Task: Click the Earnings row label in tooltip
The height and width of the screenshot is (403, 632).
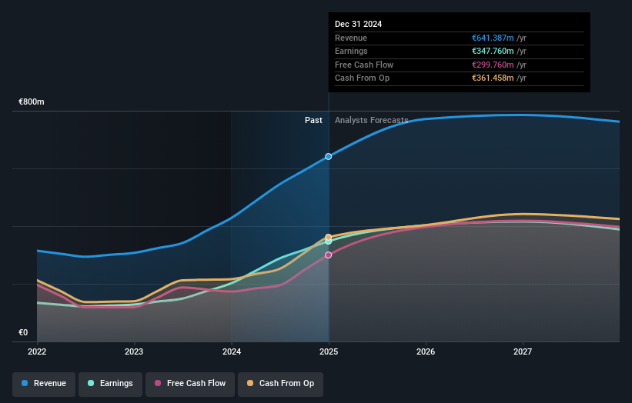Action: tap(351, 51)
